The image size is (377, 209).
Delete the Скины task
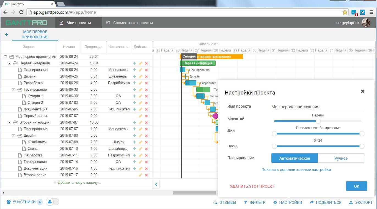tap(146, 149)
